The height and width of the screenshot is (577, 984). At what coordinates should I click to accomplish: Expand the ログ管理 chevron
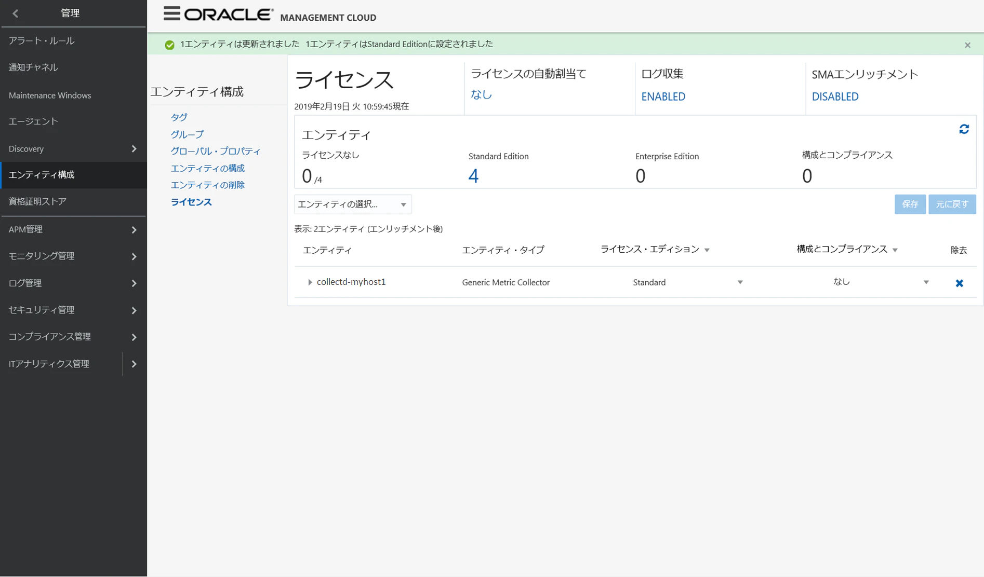point(134,283)
